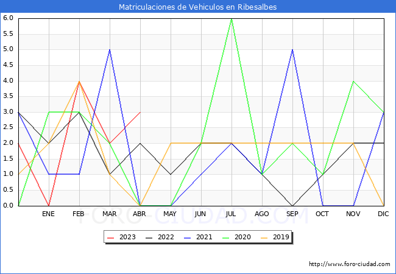396x274 pixels.
Task: Click the 1.5 value on the y-axis
Action: point(8,159)
